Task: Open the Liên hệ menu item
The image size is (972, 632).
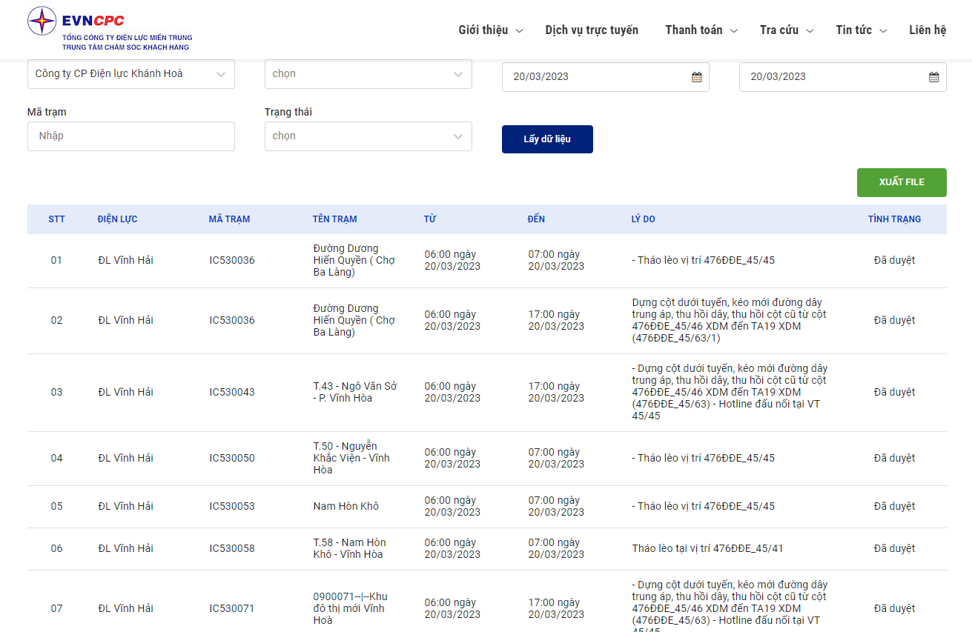Action: tap(928, 30)
